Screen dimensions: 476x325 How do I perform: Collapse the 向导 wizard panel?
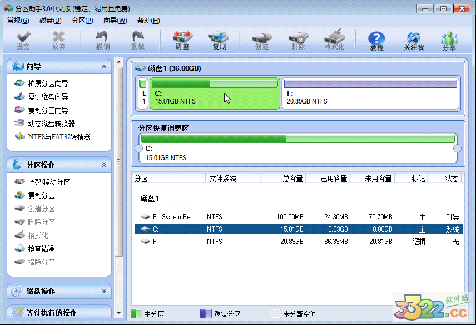coord(103,67)
